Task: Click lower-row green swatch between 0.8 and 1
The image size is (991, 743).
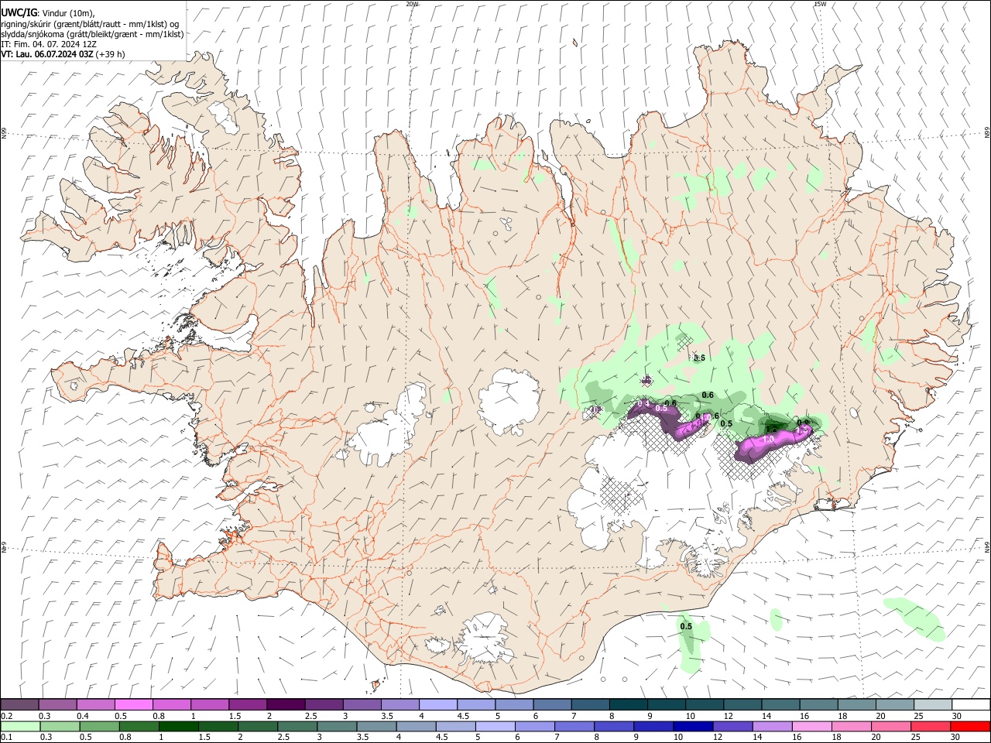Action: click(x=139, y=726)
